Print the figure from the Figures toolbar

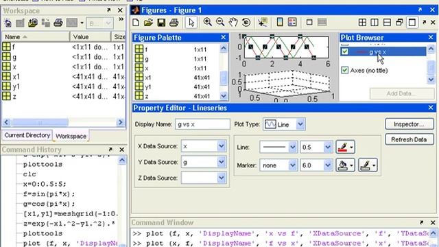click(x=174, y=23)
